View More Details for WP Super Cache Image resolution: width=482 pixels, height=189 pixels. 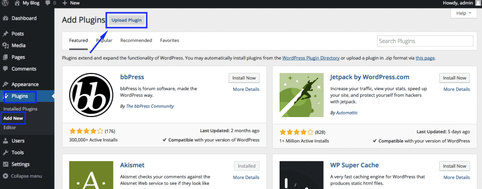(x=457, y=177)
